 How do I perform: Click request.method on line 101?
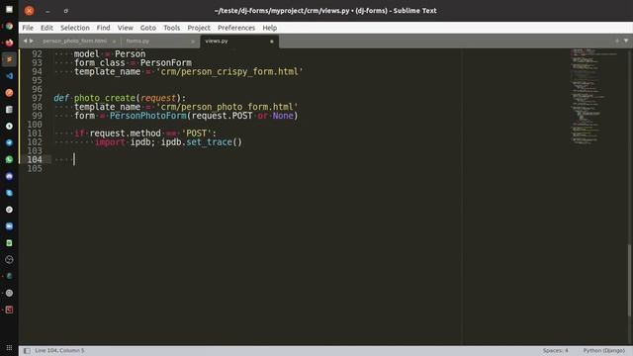pyautogui.click(x=126, y=133)
